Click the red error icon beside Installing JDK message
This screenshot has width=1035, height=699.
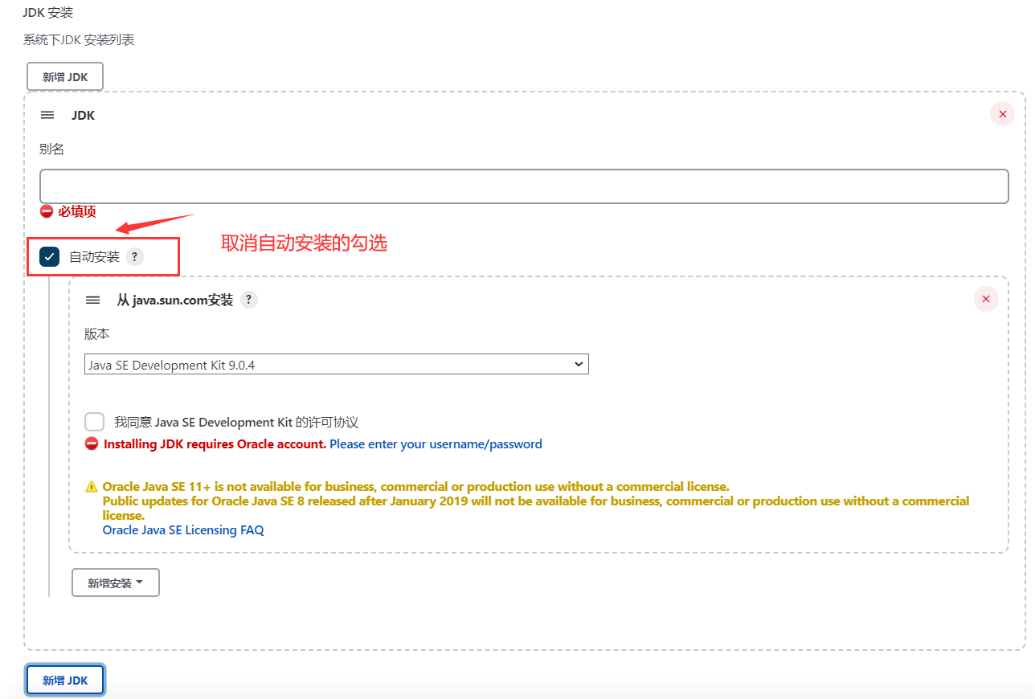tap(92, 444)
